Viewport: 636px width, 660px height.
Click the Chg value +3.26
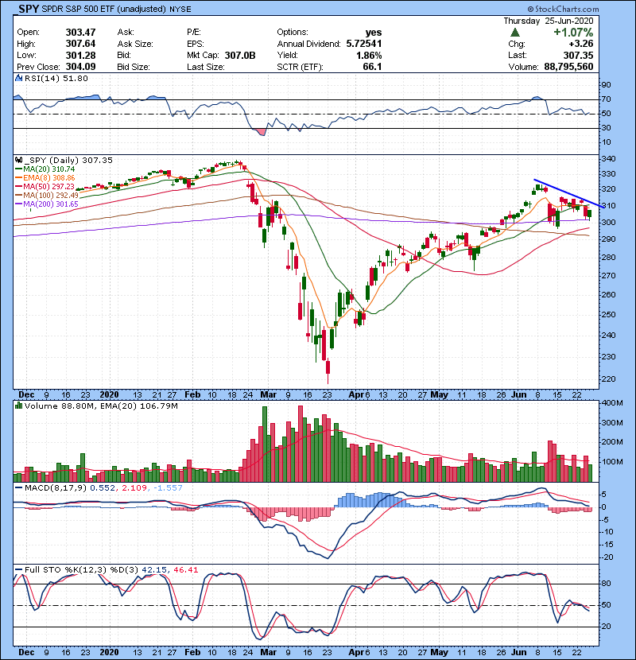581,44
